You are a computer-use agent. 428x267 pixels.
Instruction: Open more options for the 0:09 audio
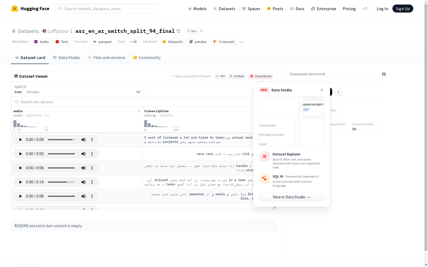[92, 140]
